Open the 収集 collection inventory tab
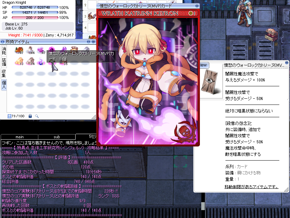290x218 pixels. click(x=4, y=73)
